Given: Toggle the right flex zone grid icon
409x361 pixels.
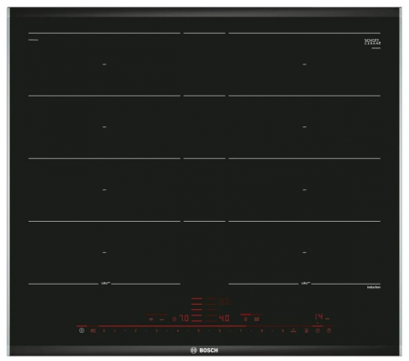Looking at the screenshot, I should click(x=257, y=319).
